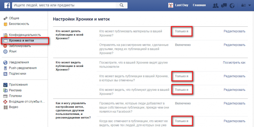The height and width of the screenshot is (127, 254).
Task: Go to Last Day profile
Action: (x=182, y=5)
